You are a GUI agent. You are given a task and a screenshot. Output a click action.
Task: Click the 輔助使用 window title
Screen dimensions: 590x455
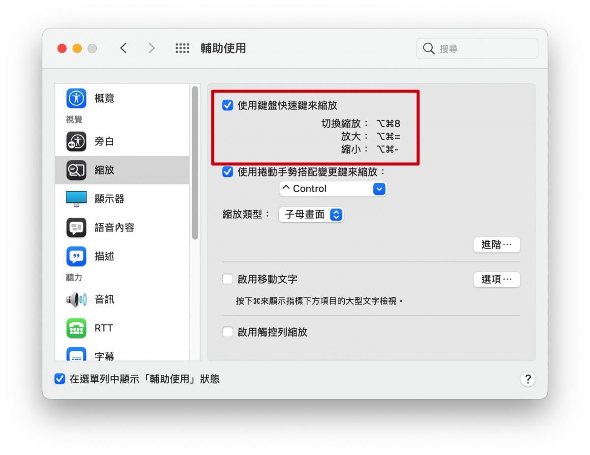point(223,48)
